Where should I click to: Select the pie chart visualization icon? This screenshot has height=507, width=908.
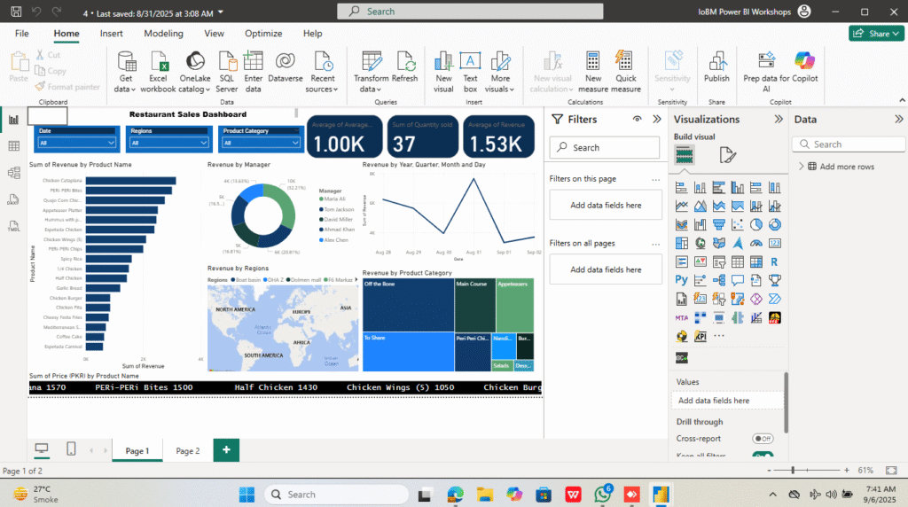(x=756, y=225)
